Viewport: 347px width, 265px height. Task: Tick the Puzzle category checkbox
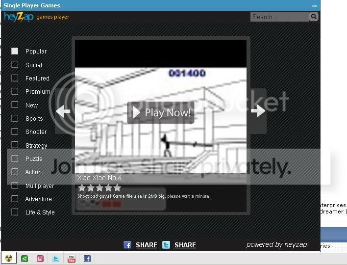15,159
